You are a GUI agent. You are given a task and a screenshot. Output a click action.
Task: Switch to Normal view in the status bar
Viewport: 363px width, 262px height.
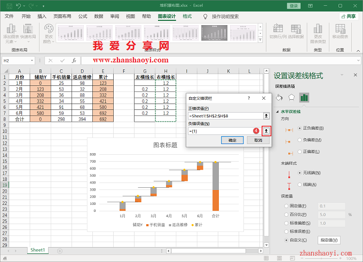[x=266, y=258]
